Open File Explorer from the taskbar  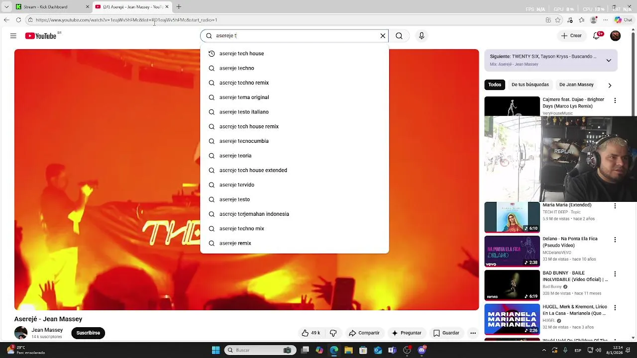pos(348,350)
